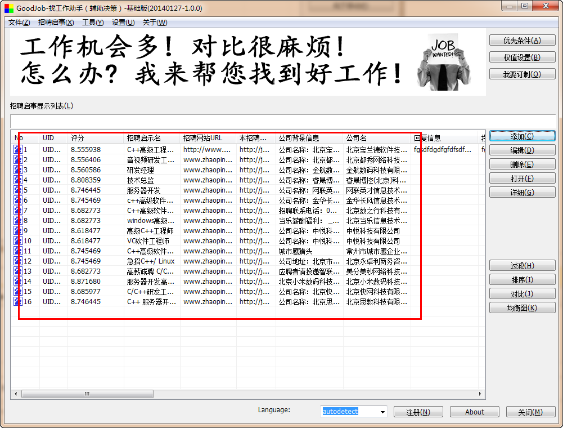The width and height of the screenshot is (563, 428).
Task: Sort by the 招聘启示名 column header
Action: click(x=152, y=138)
